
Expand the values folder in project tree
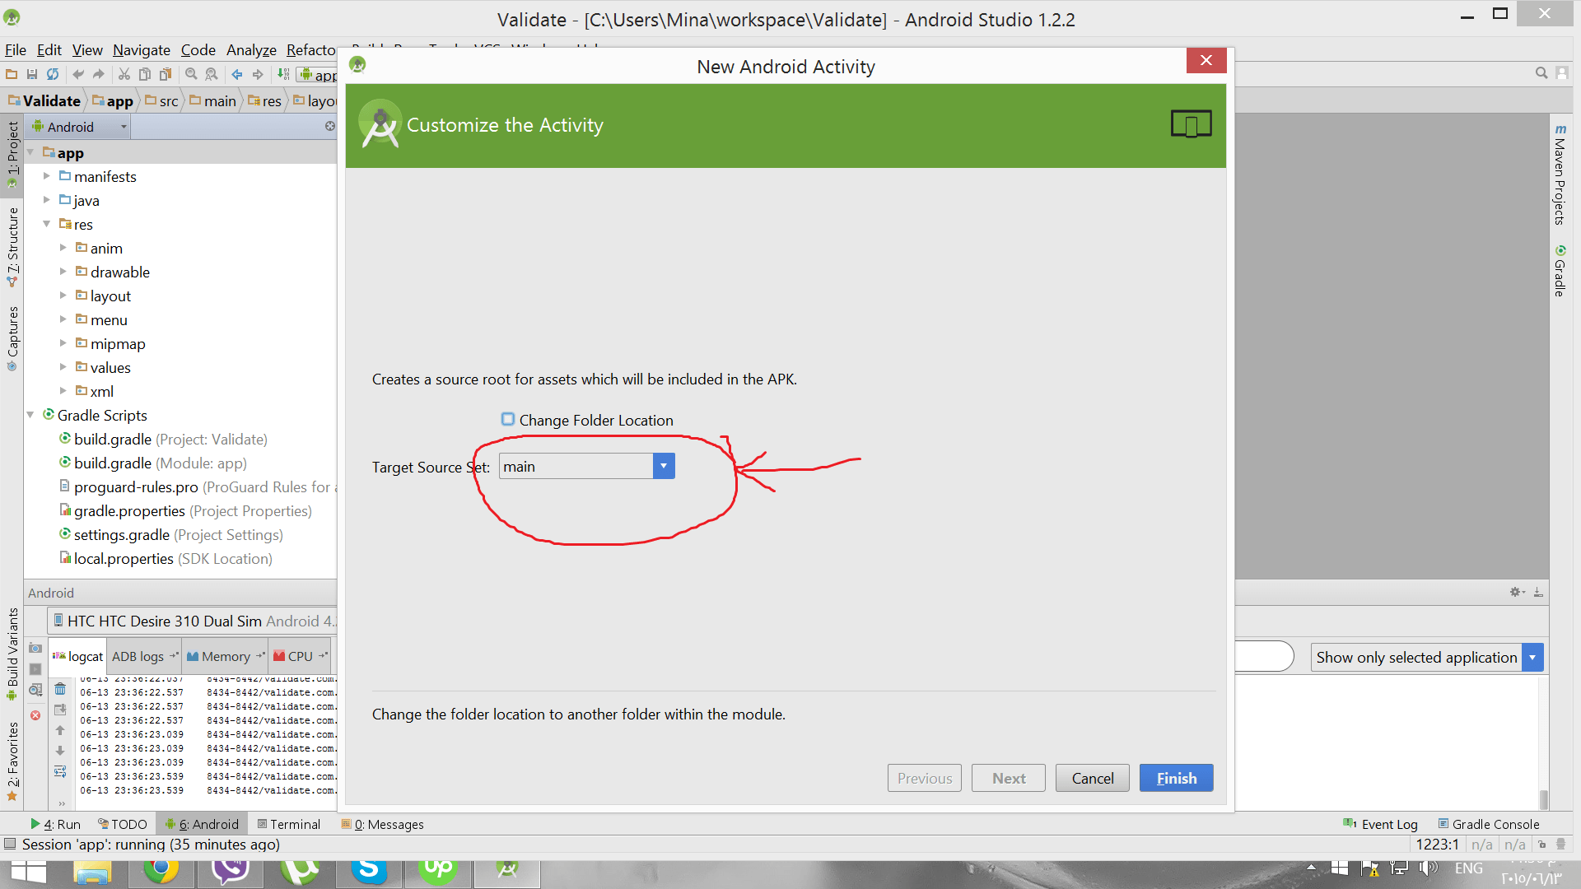coord(63,367)
